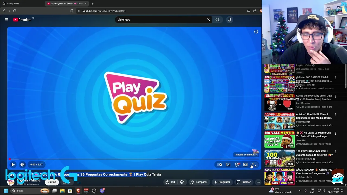This screenshot has width=347, height=195.
Task: Open the YouTube hamburger guide menu
Action: (x=7, y=19)
